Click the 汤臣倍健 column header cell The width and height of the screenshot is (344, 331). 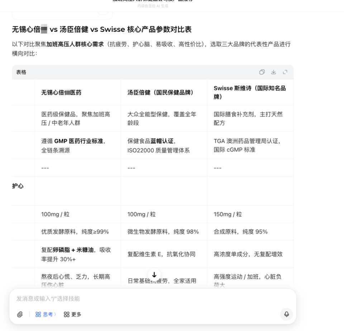pos(161,92)
